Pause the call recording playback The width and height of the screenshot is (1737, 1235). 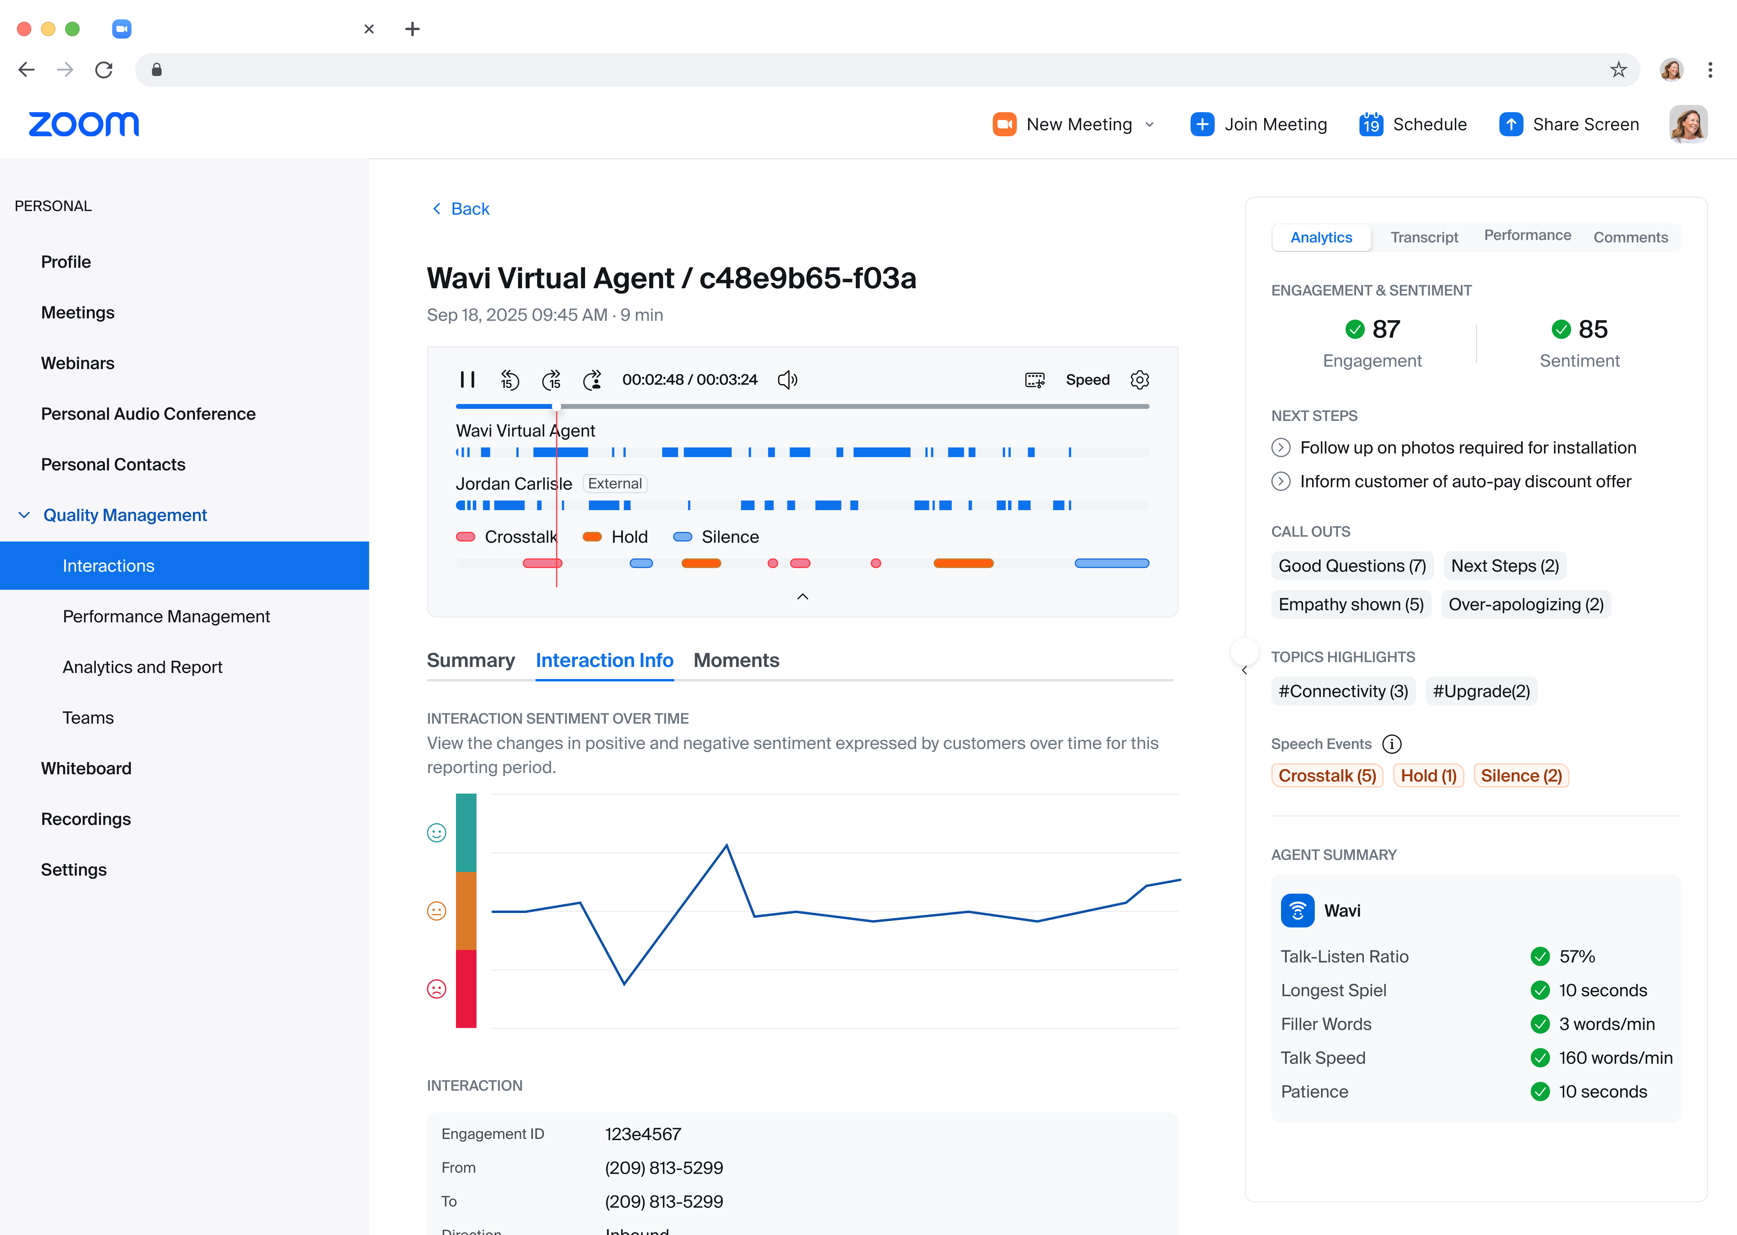(x=468, y=380)
